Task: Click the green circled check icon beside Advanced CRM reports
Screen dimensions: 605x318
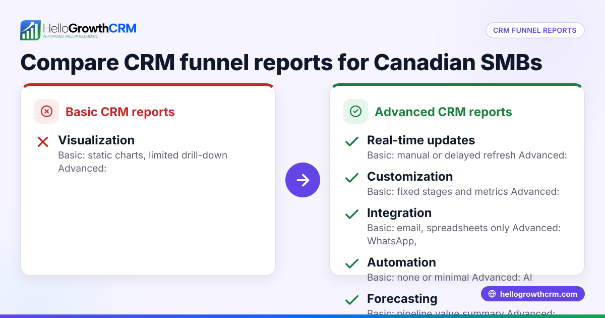Action: pos(355,112)
